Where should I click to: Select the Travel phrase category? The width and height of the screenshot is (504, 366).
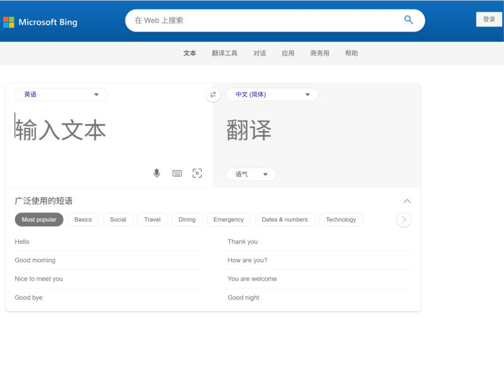pos(152,219)
